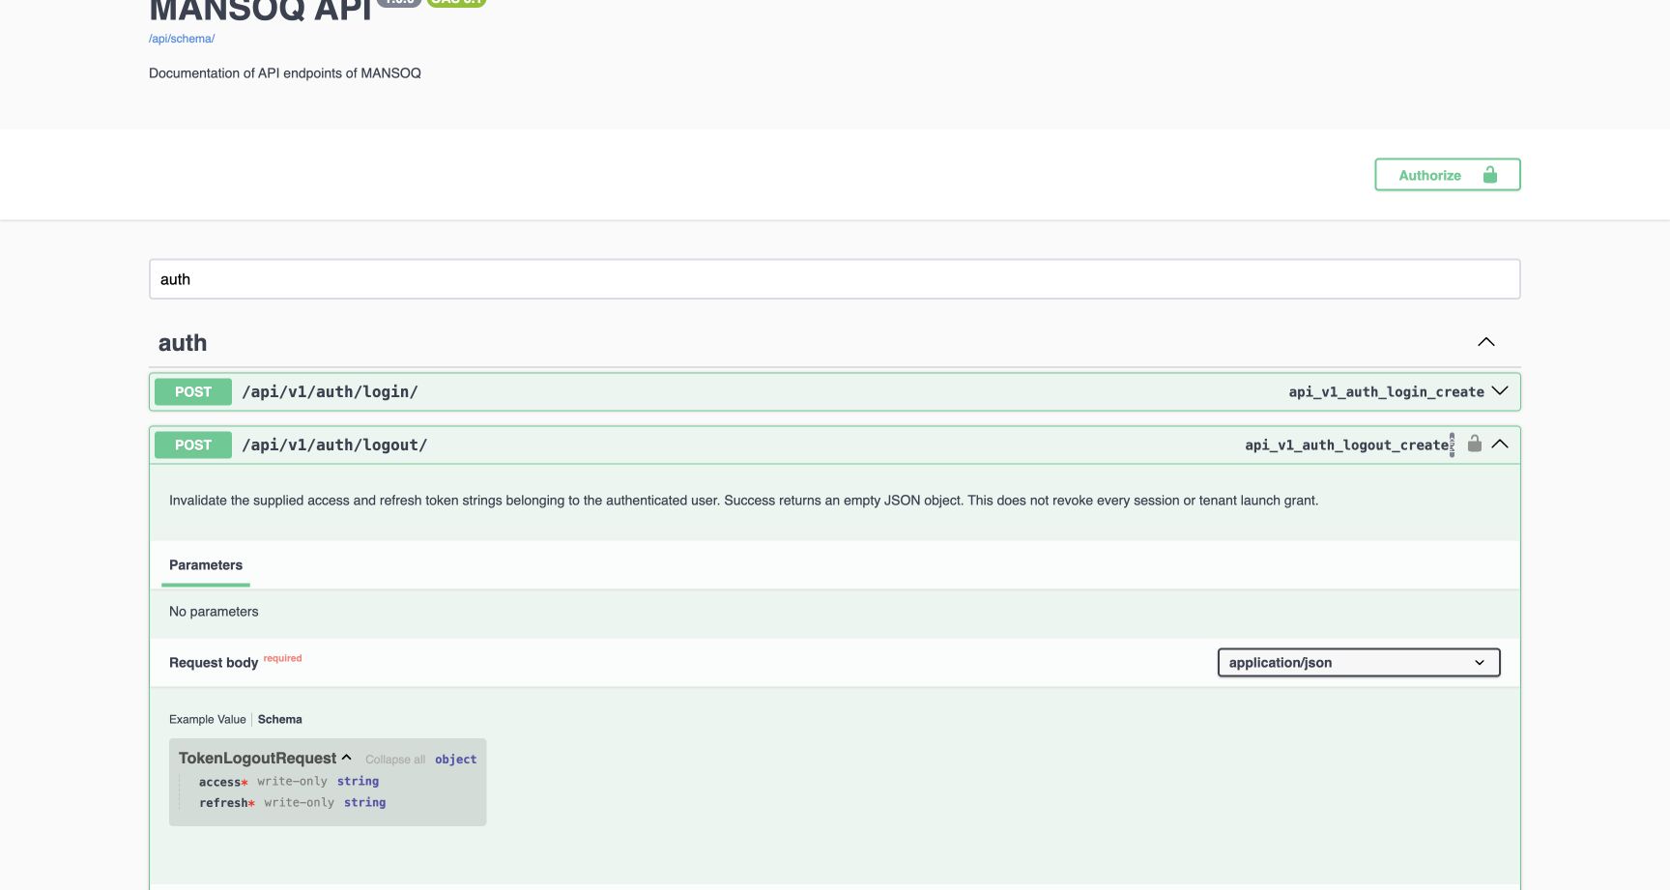Viewport: 1670px width, 890px height.
Task: Click the lock icon in Authorize button
Action: [1489, 175]
